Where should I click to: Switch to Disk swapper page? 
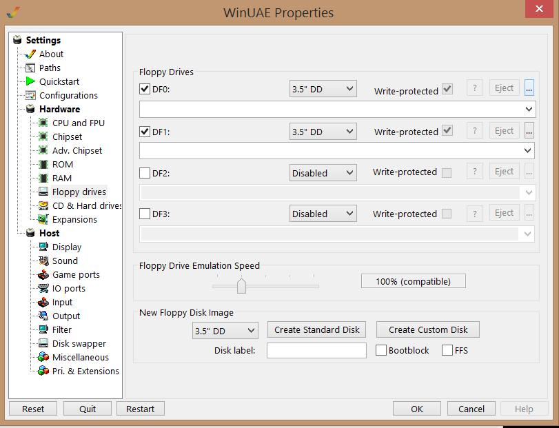point(79,343)
